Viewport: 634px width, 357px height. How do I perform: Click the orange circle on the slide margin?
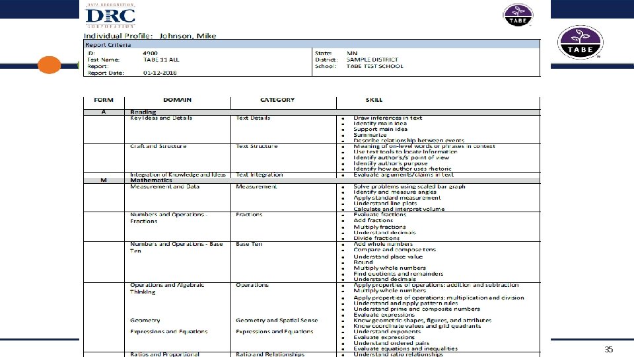50,65
